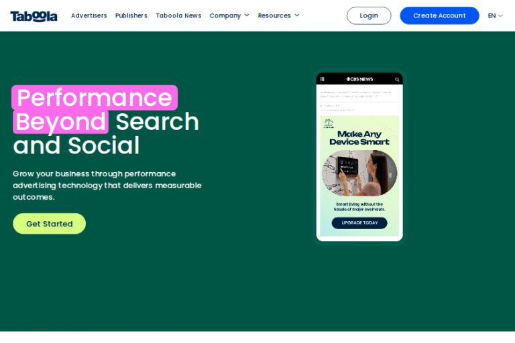
Task: Click the Get Started button
Action: (49, 224)
